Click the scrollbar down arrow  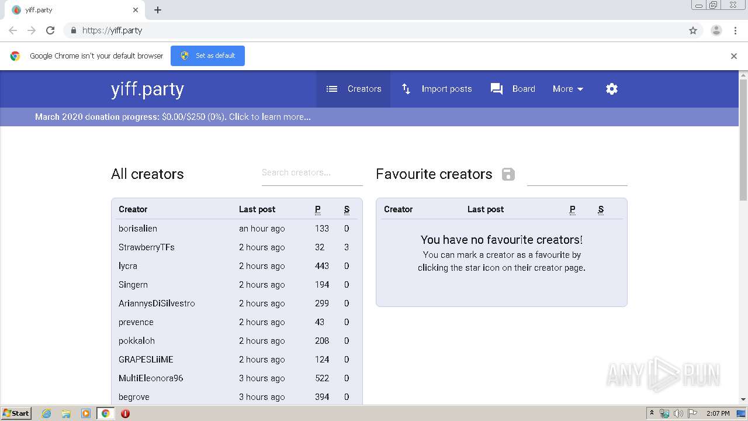pos(743,399)
